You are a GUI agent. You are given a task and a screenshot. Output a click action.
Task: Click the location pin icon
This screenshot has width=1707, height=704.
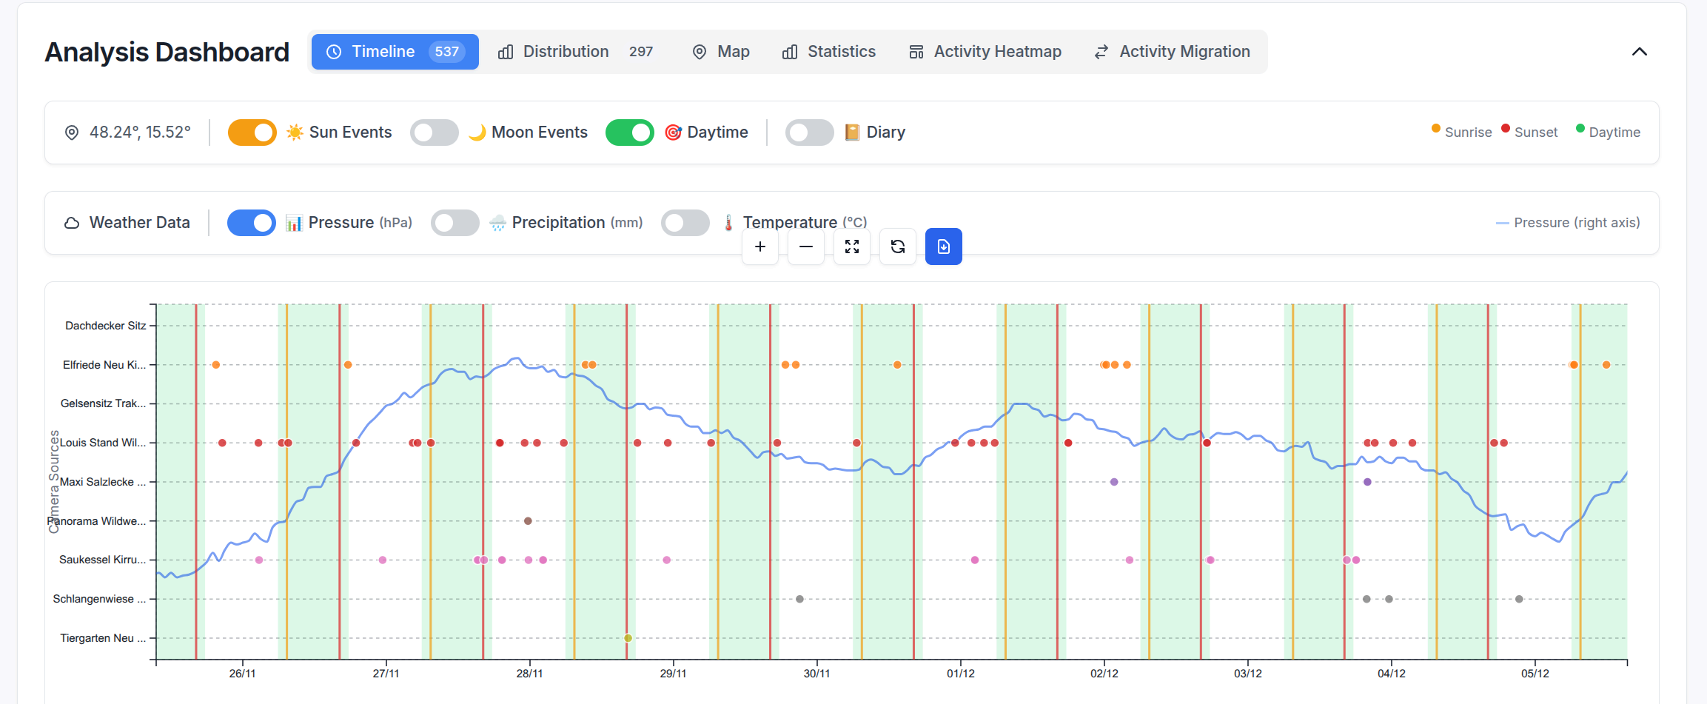(x=72, y=132)
